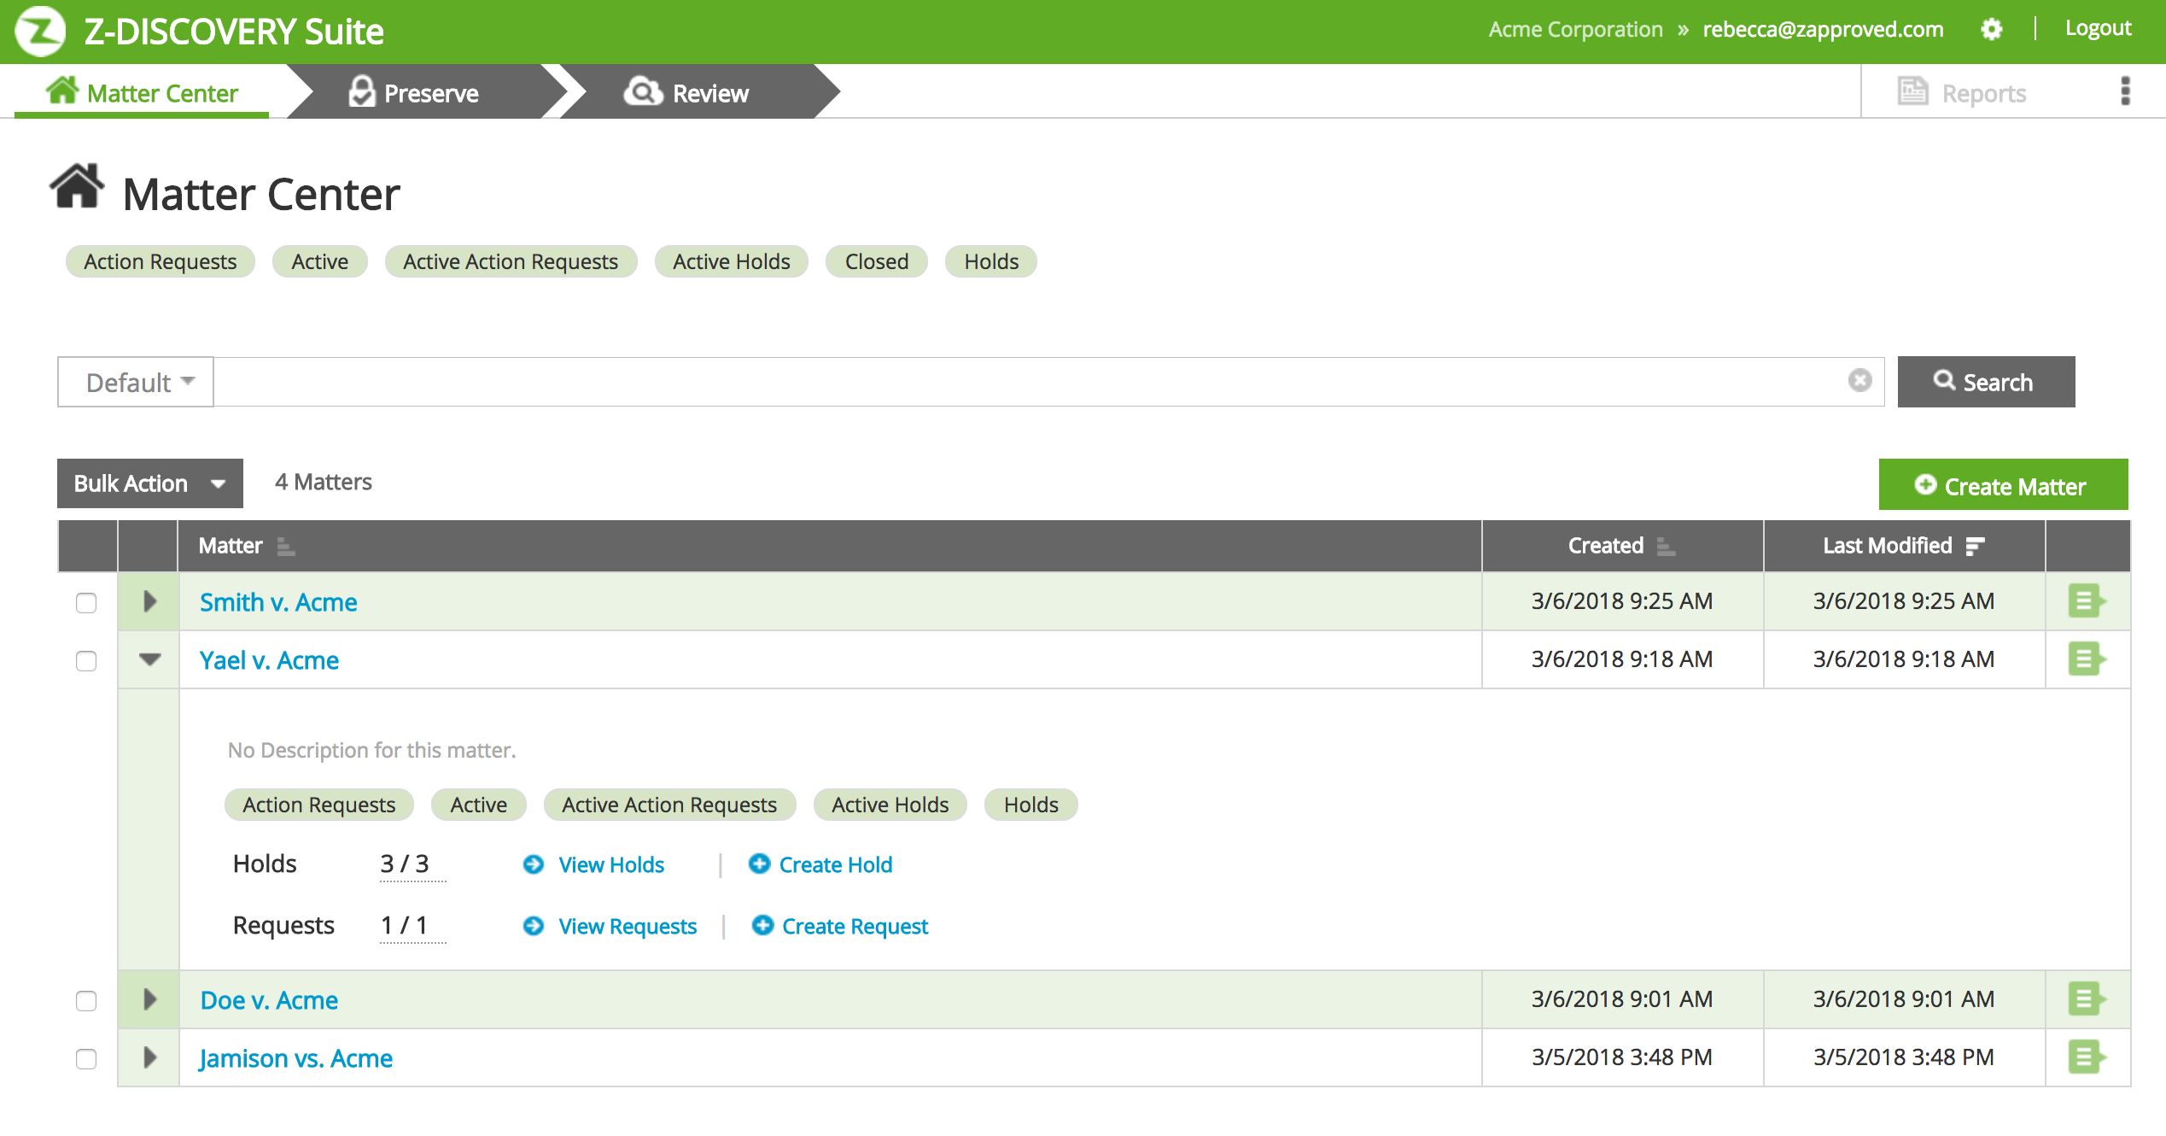The height and width of the screenshot is (1136, 2166).
Task: Expand the Smith v. Acme row details
Action: click(149, 600)
